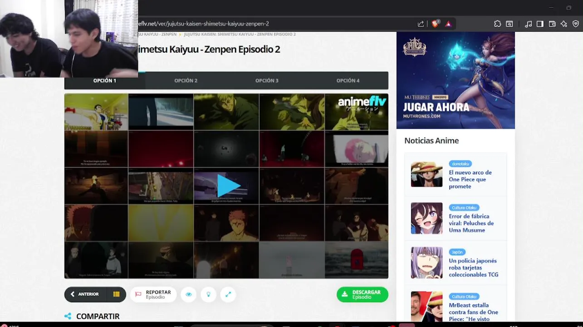Click REPORTAR Episodio button
The width and height of the screenshot is (583, 327).
click(x=153, y=294)
